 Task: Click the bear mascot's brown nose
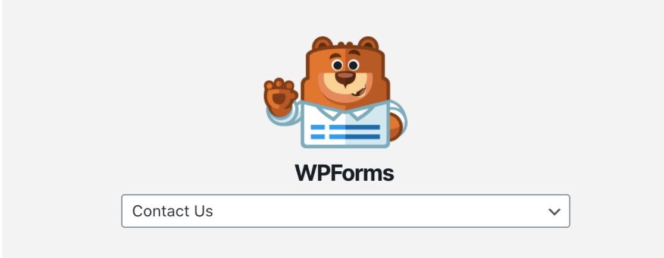coord(346,77)
